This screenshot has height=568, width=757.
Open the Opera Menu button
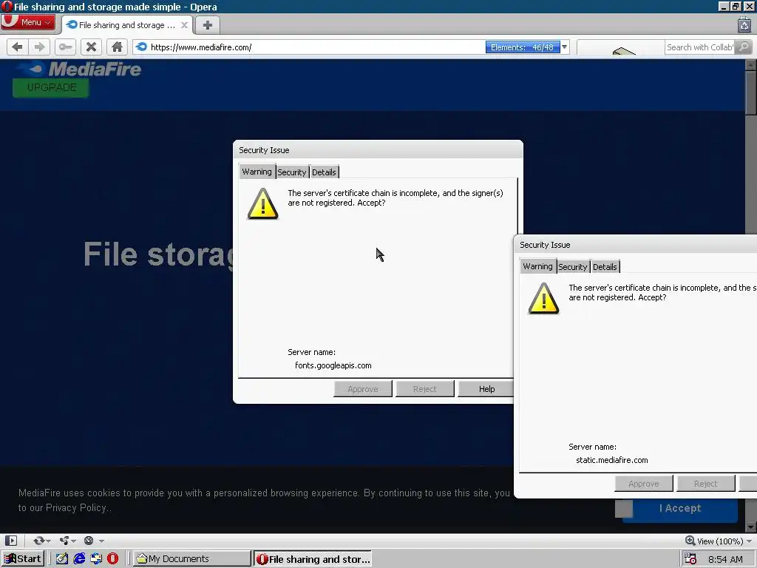(28, 22)
